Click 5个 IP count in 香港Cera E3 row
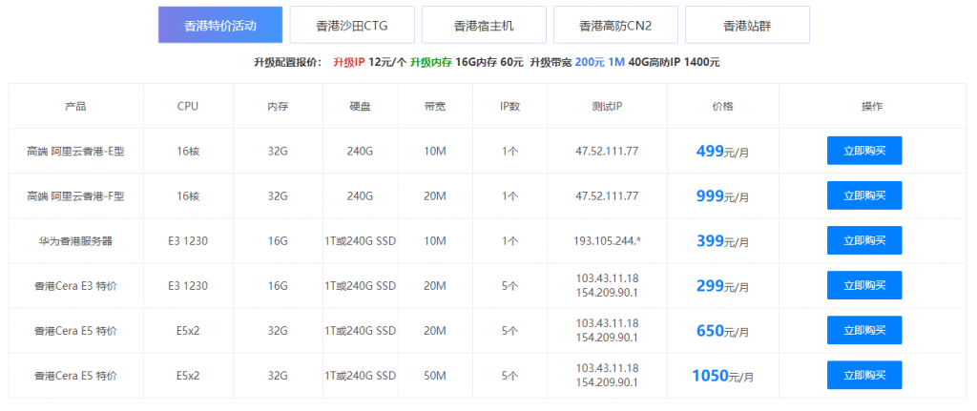Image resolution: width=977 pixels, height=411 pixels. (509, 285)
